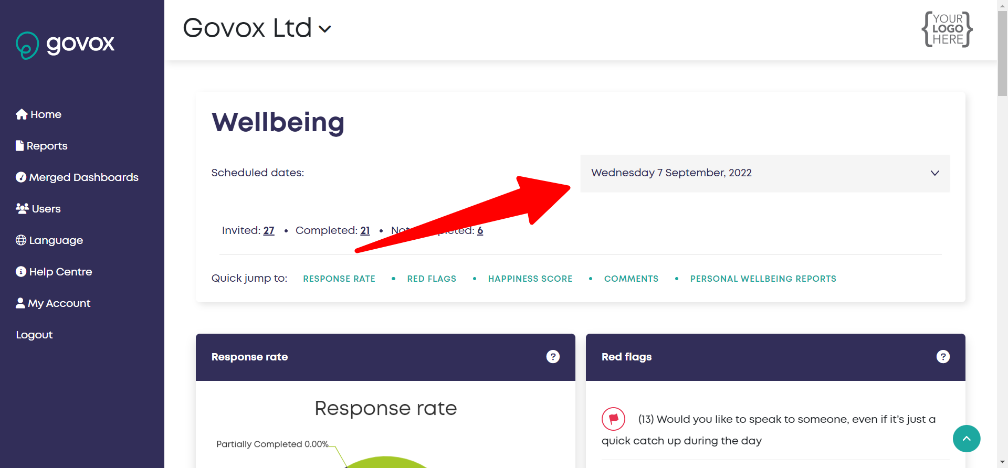The height and width of the screenshot is (468, 1008).
Task: Click the Reports document icon
Action: pos(20,145)
